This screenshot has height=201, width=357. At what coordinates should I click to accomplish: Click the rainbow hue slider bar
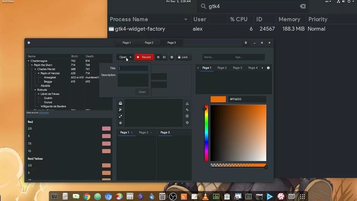pos(206,133)
